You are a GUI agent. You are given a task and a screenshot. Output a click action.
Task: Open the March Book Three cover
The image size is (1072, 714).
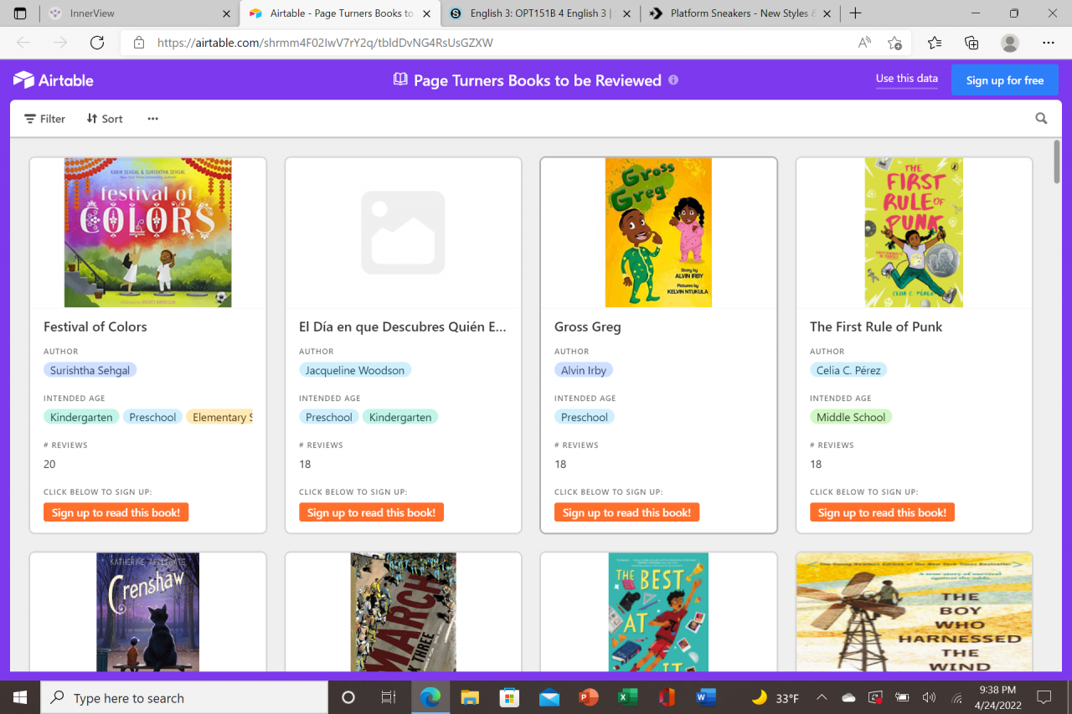[404, 612]
